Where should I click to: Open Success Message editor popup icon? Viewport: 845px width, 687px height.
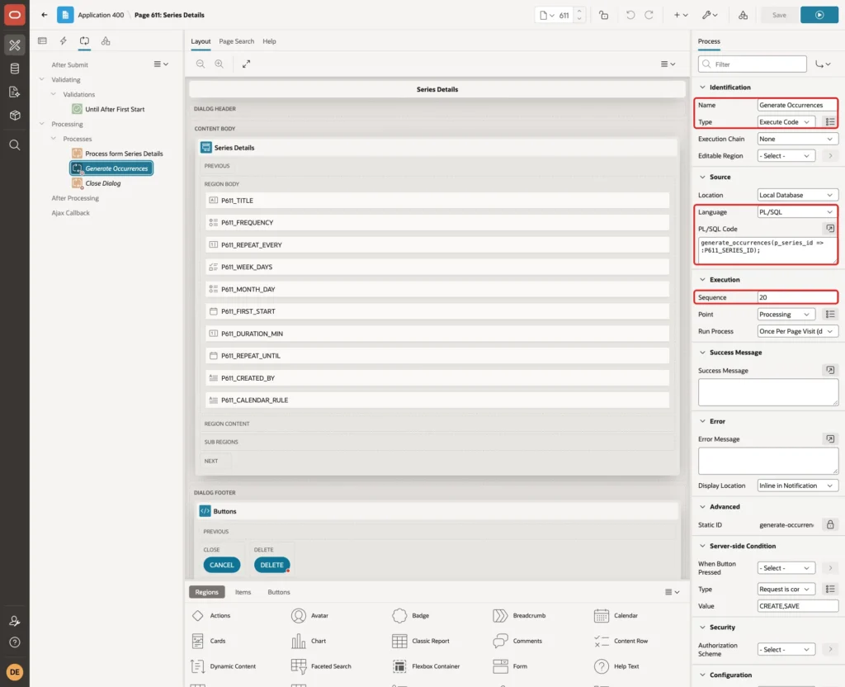830,370
